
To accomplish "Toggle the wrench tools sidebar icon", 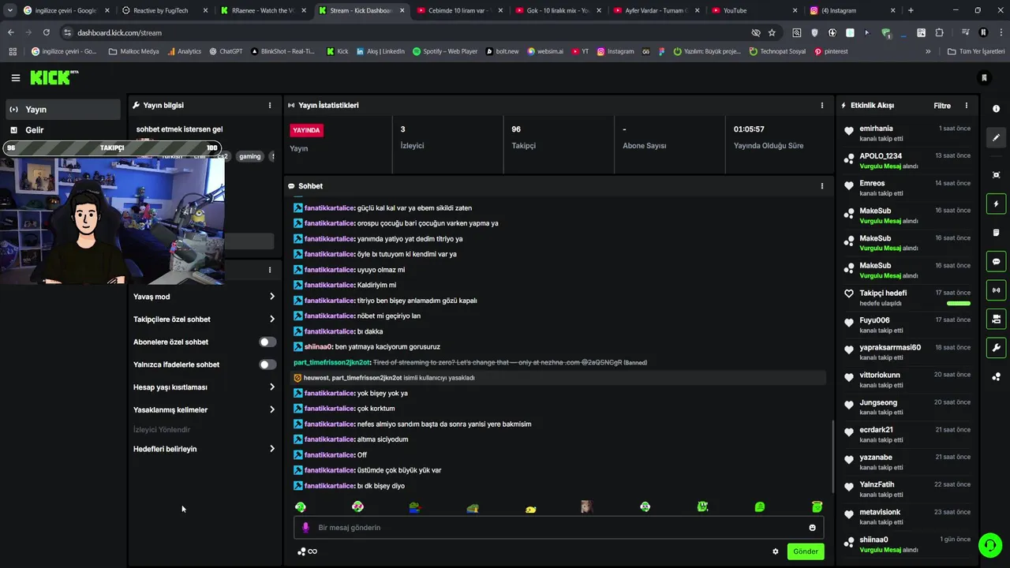I will pos(996,348).
